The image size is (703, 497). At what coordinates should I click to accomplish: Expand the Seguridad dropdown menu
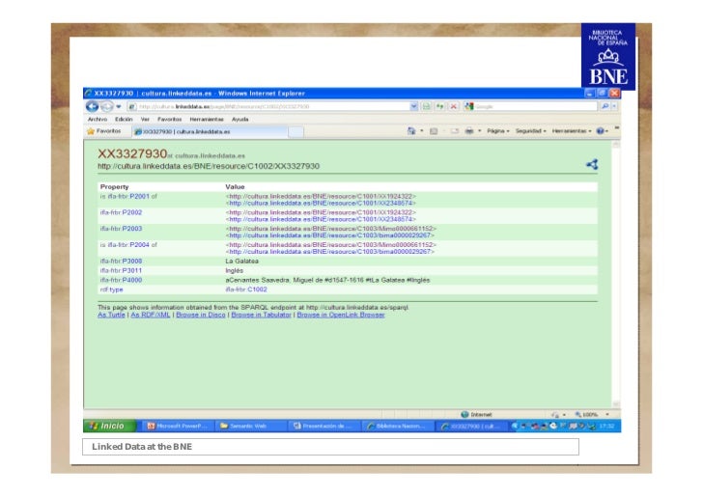pyautogui.click(x=532, y=130)
